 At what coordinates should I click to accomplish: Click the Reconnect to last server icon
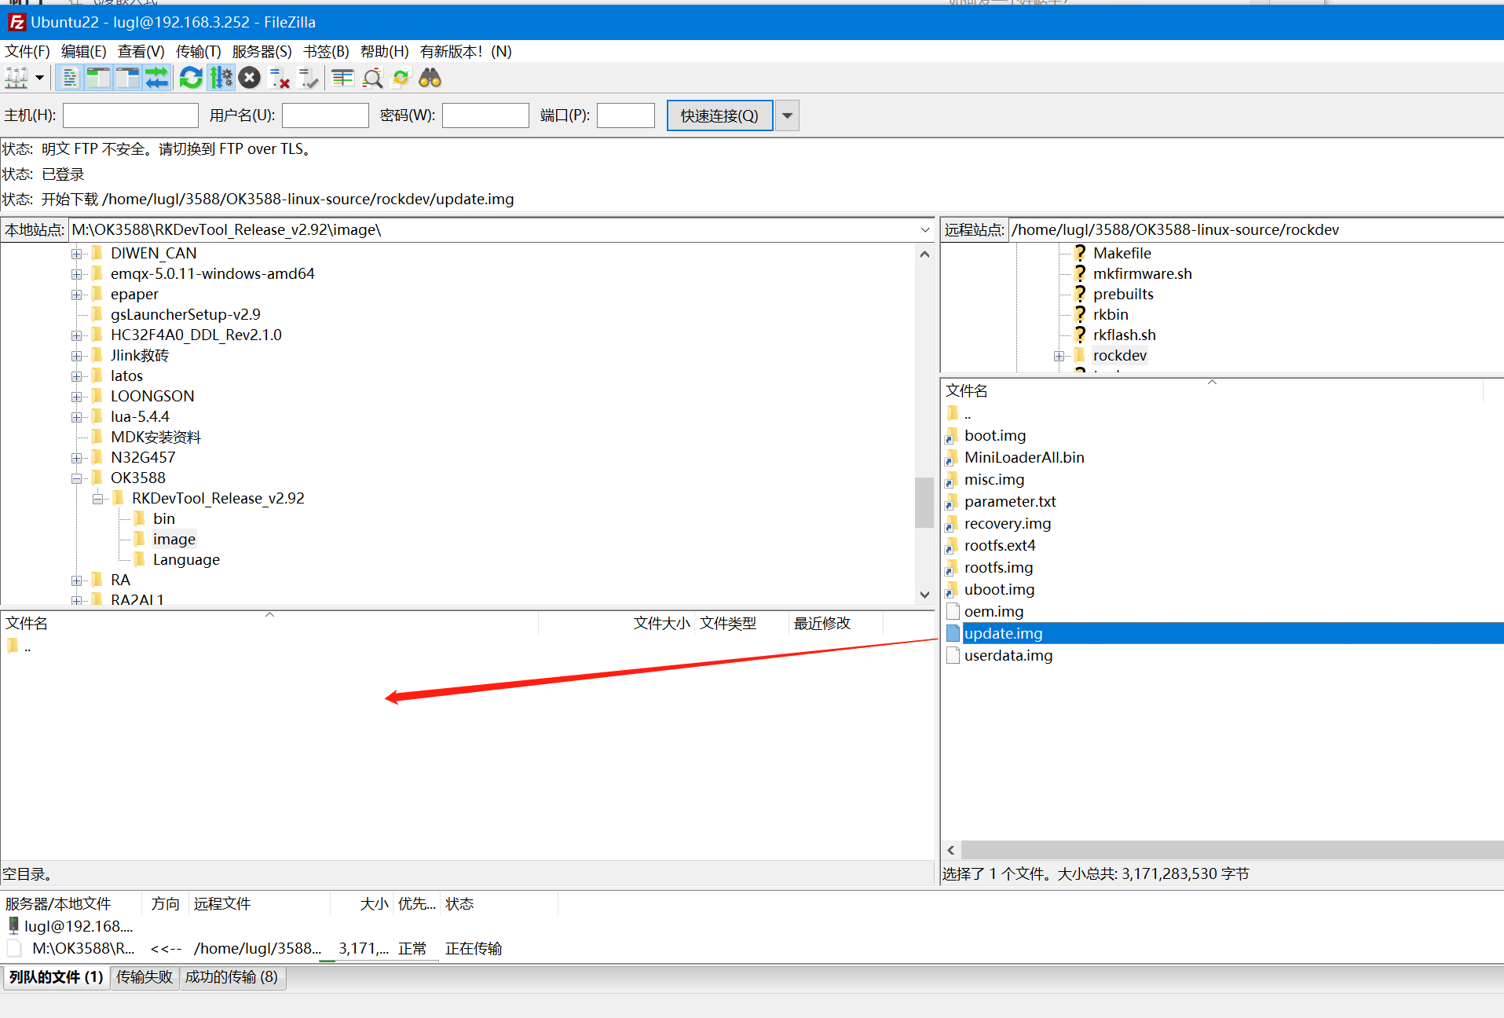click(x=309, y=78)
